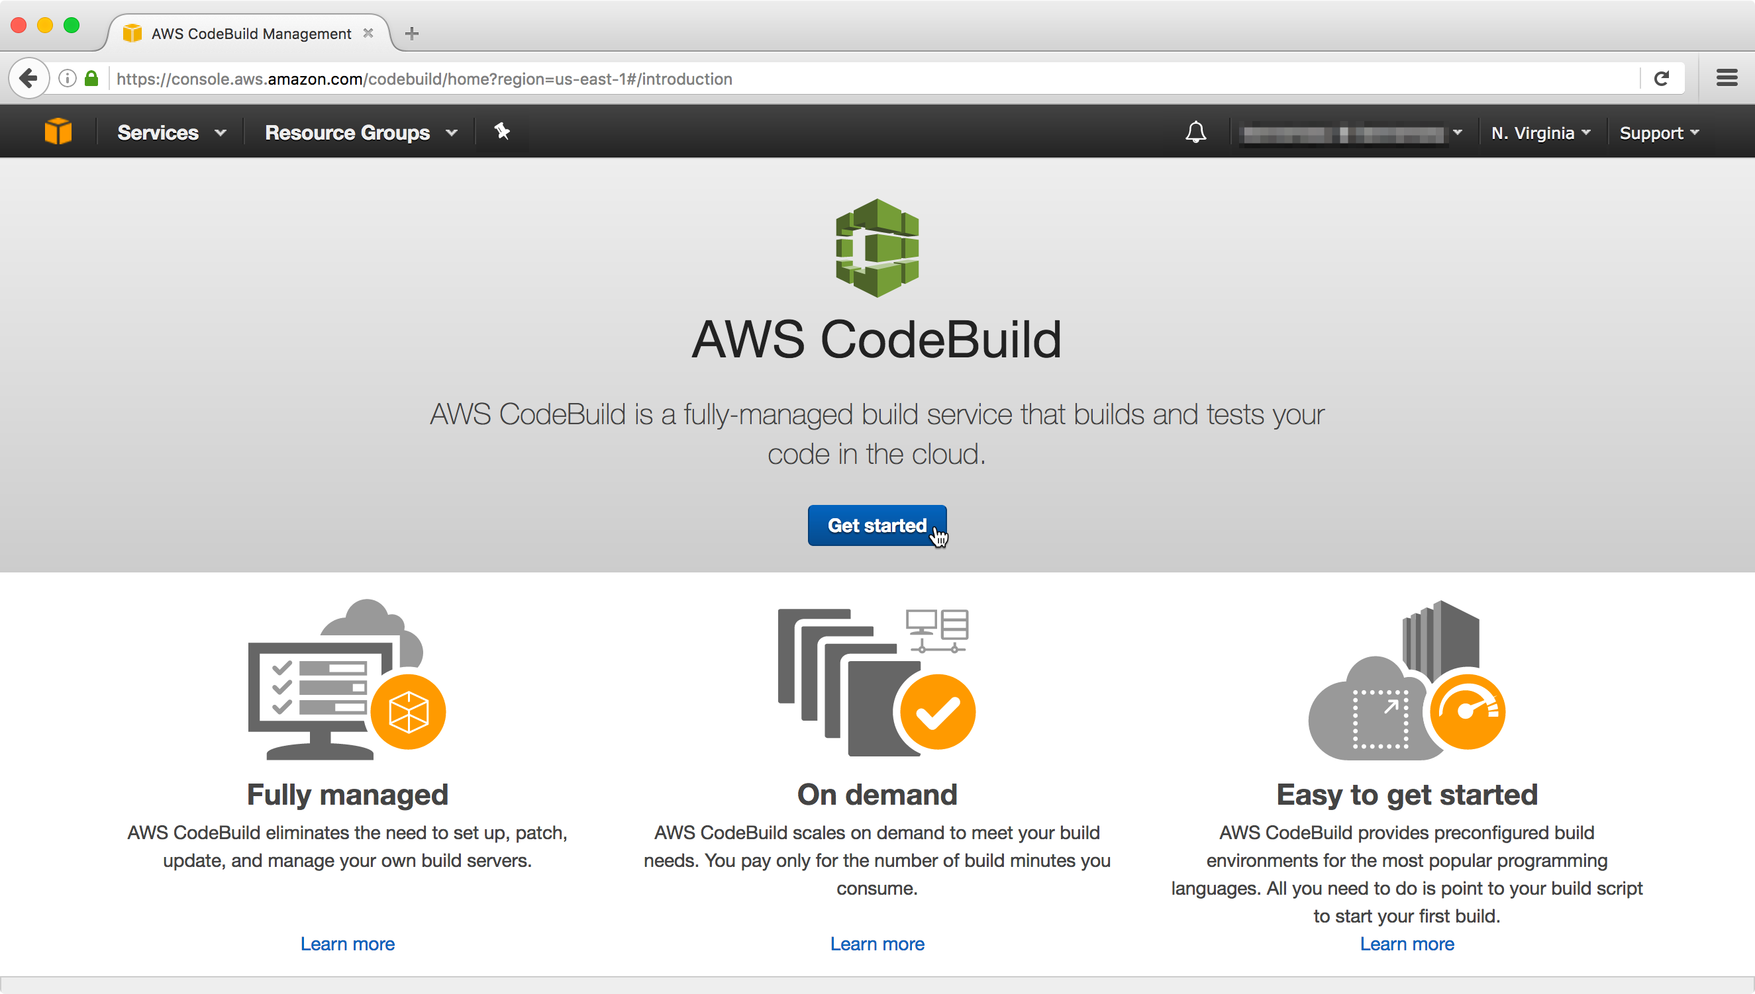
Task: Open Learn more under Easy to get started
Action: pyautogui.click(x=1407, y=944)
